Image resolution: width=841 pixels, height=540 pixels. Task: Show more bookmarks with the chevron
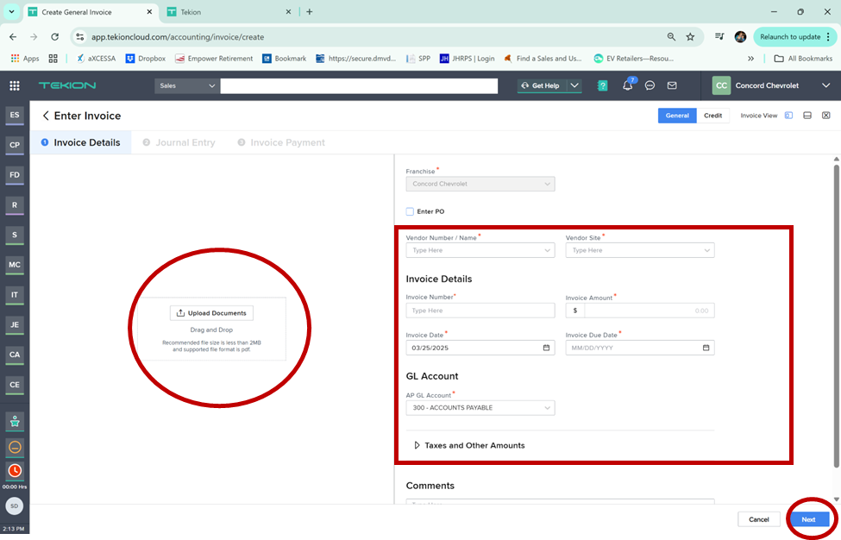(x=750, y=59)
